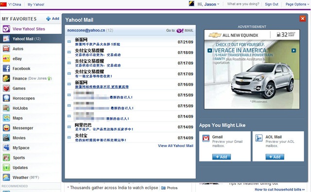The height and width of the screenshot is (192, 311).
Task: Click envelope icon for 07/21/09 message
Action: tap(69, 42)
